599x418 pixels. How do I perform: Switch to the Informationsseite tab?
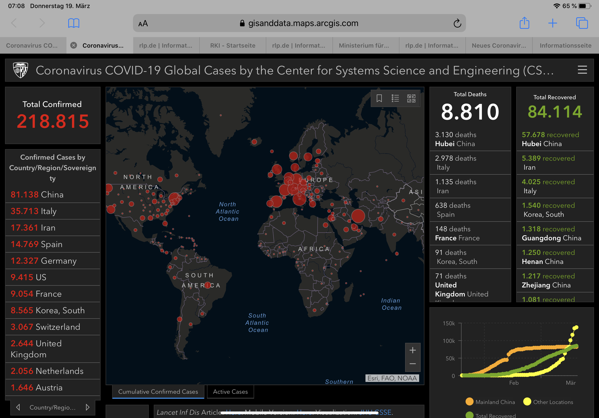[565, 46]
